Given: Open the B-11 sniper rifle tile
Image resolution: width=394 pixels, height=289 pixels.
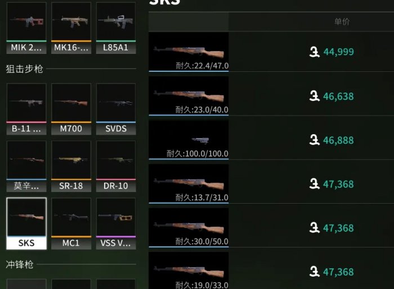Looking at the screenshot, I should point(26,109).
